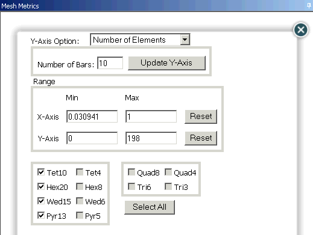Click the Number of Bars field
Viewport: 313px width, 235px height.
(x=110, y=63)
